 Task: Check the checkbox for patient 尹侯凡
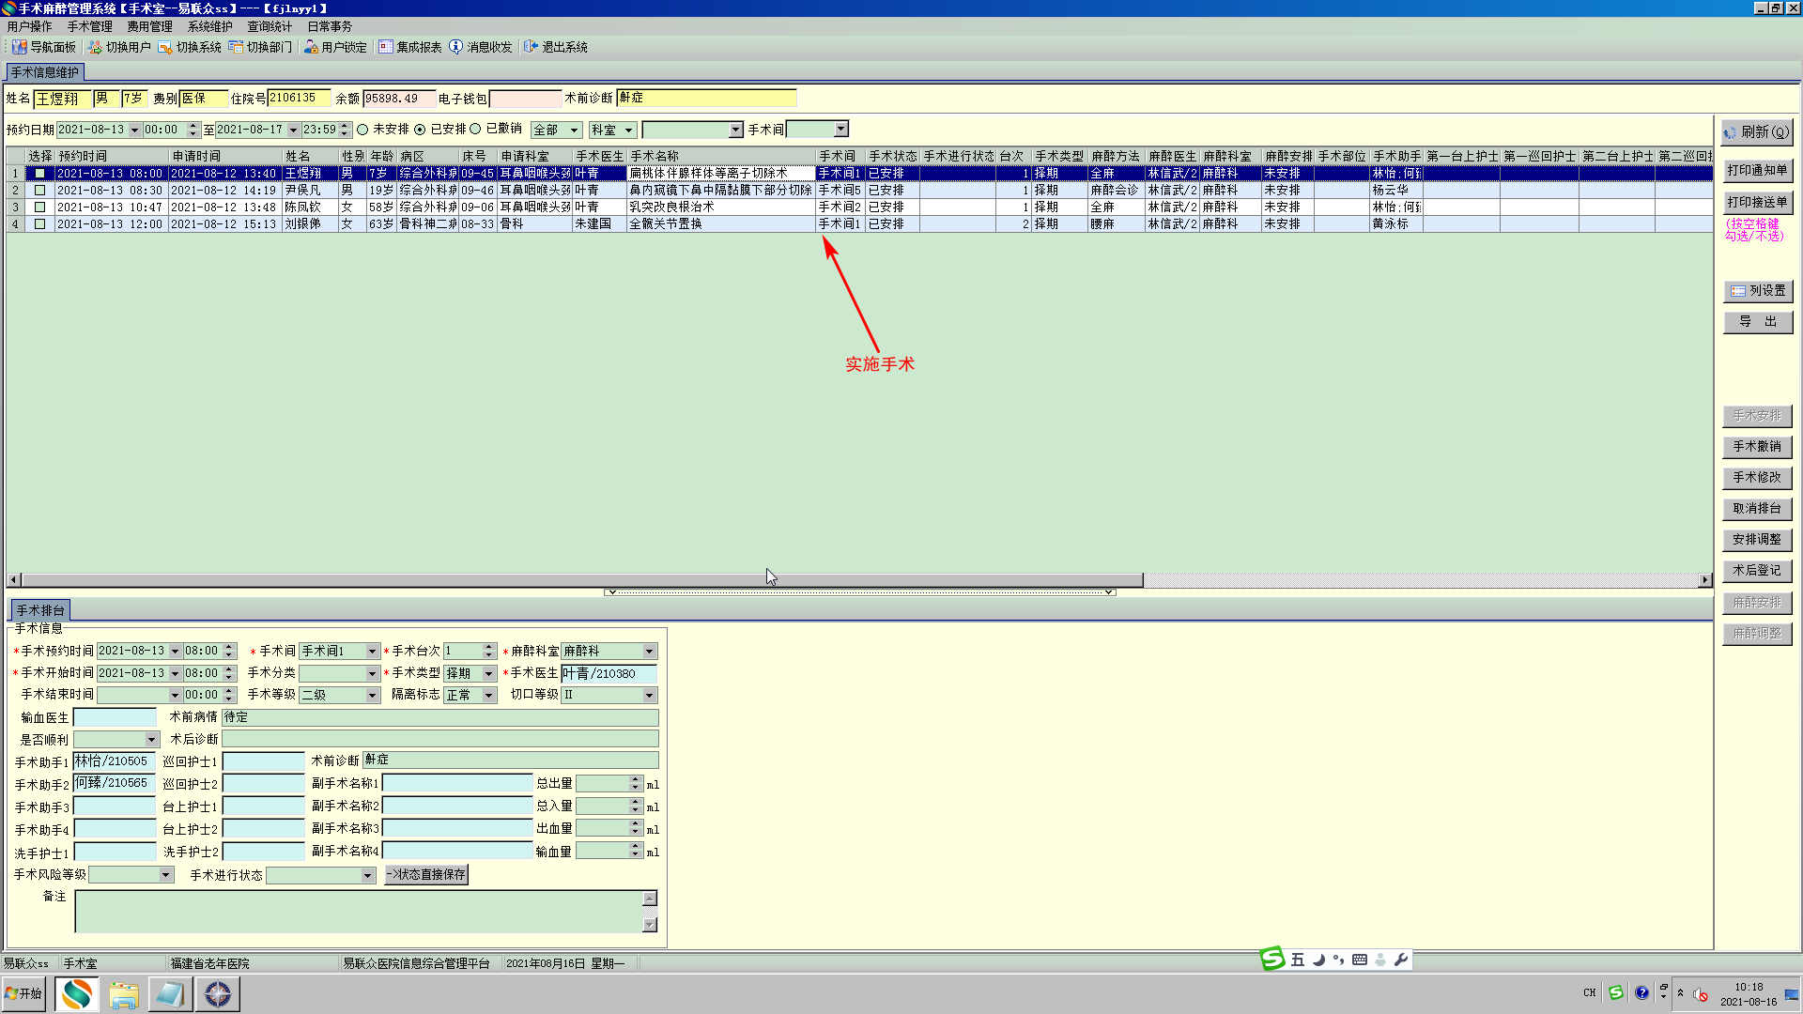[x=39, y=191]
